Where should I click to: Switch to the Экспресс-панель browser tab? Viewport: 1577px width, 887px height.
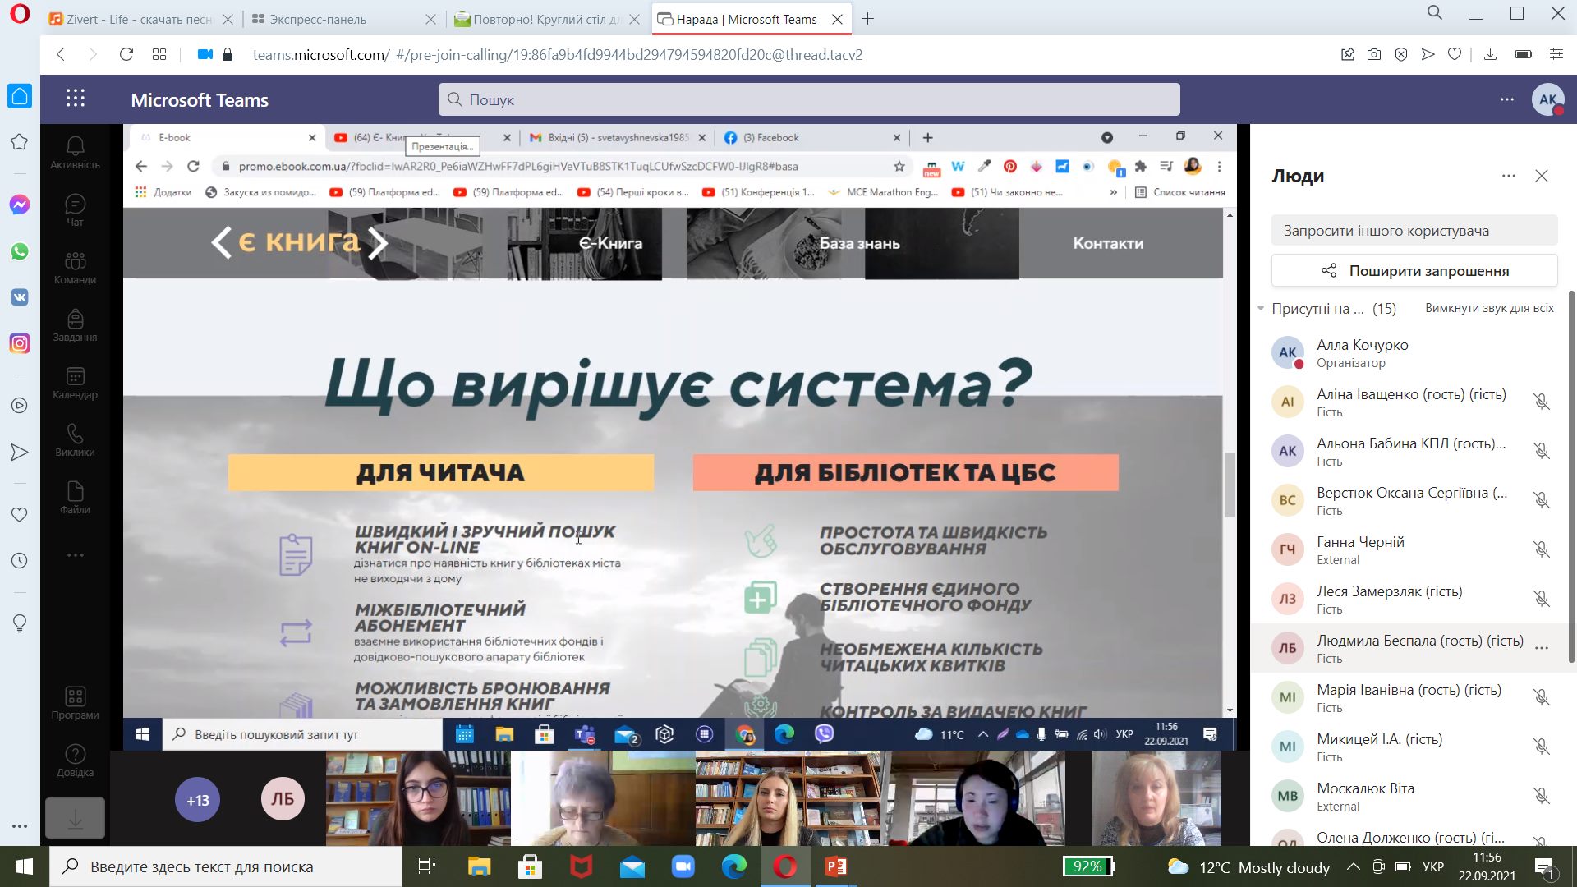coord(318,19)
